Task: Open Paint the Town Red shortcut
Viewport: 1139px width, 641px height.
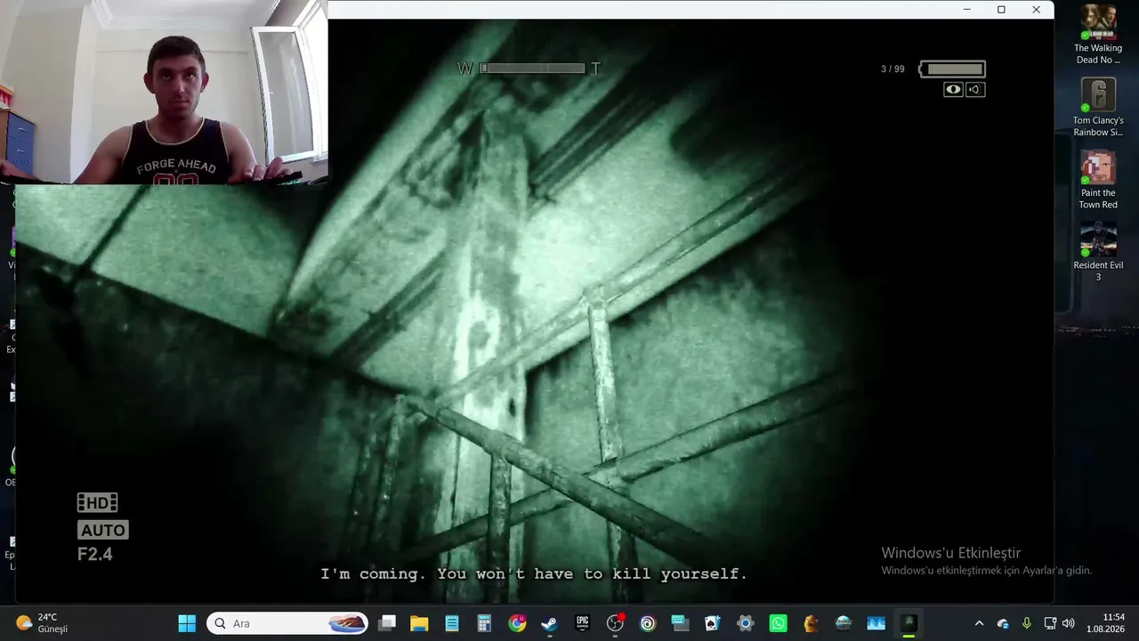Action: 1098,181
